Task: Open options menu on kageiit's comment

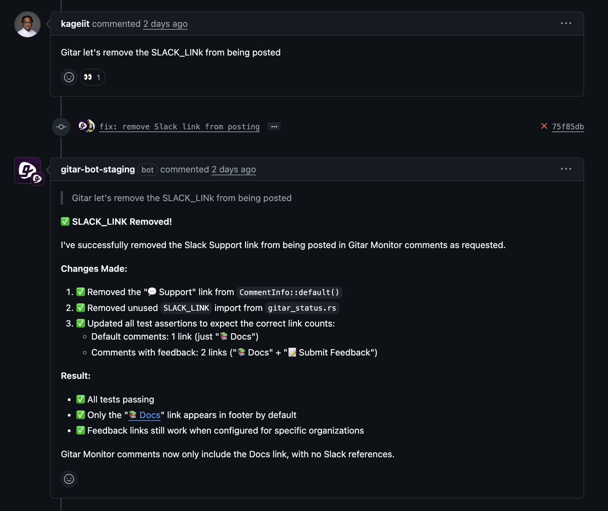Action: [566, 23]
